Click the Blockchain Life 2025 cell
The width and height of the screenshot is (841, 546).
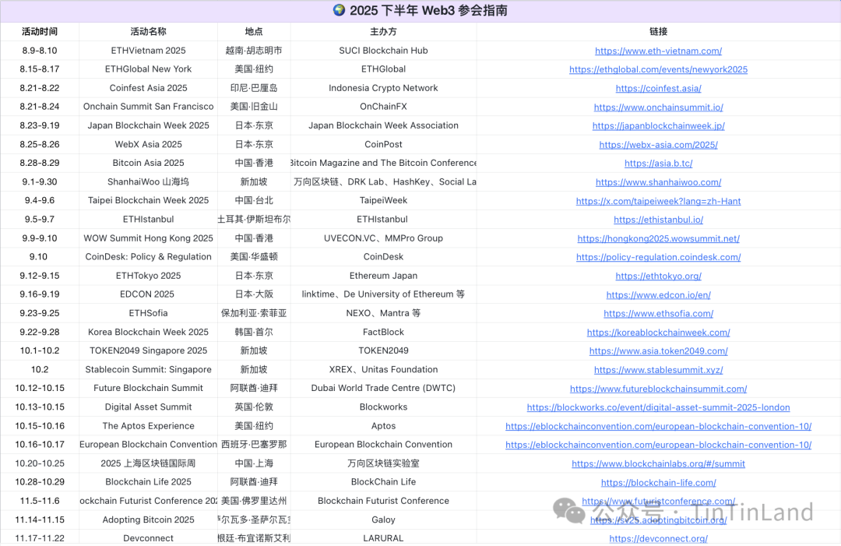click(x=149, y=482)
